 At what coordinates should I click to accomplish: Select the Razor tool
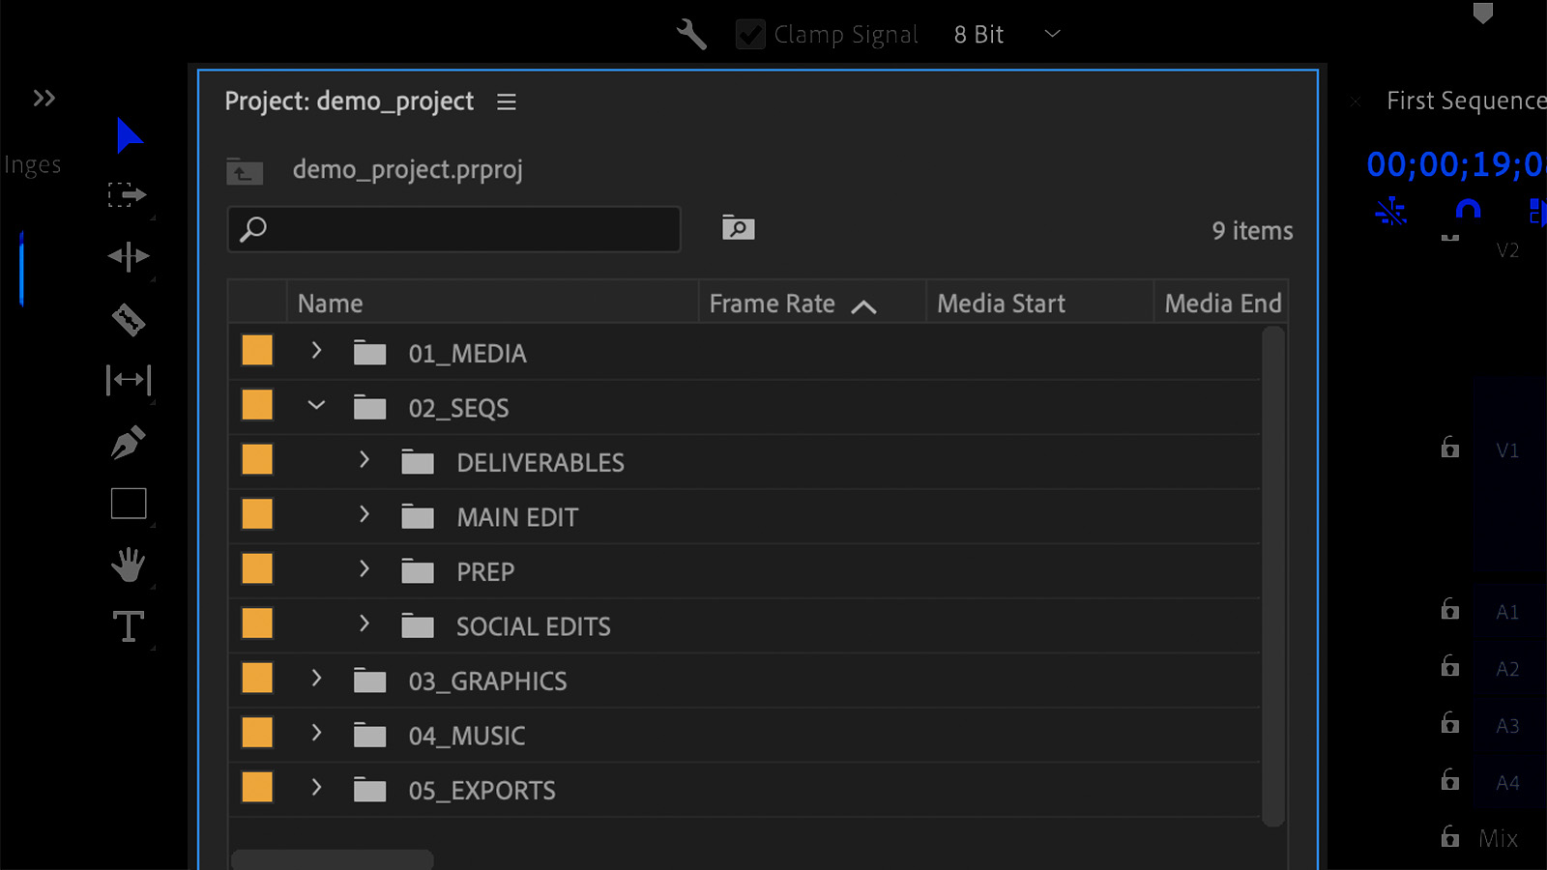(x=129, y=319)
